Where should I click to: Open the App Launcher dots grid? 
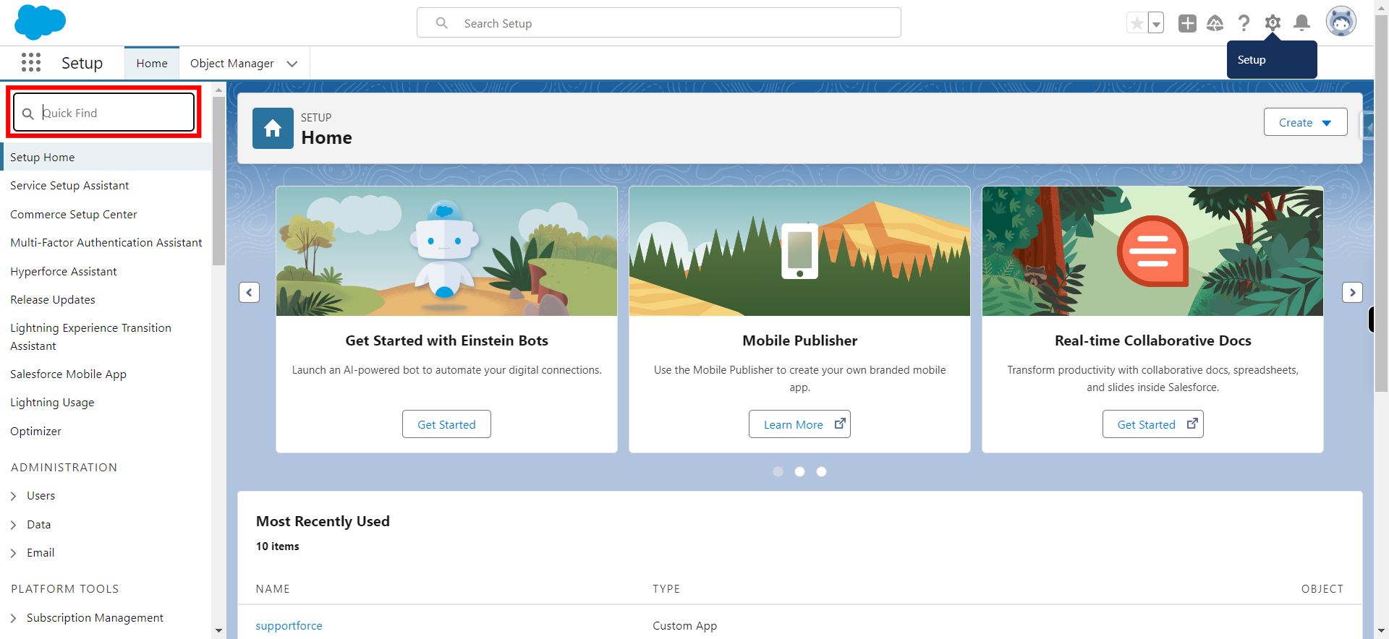[31, 63]
